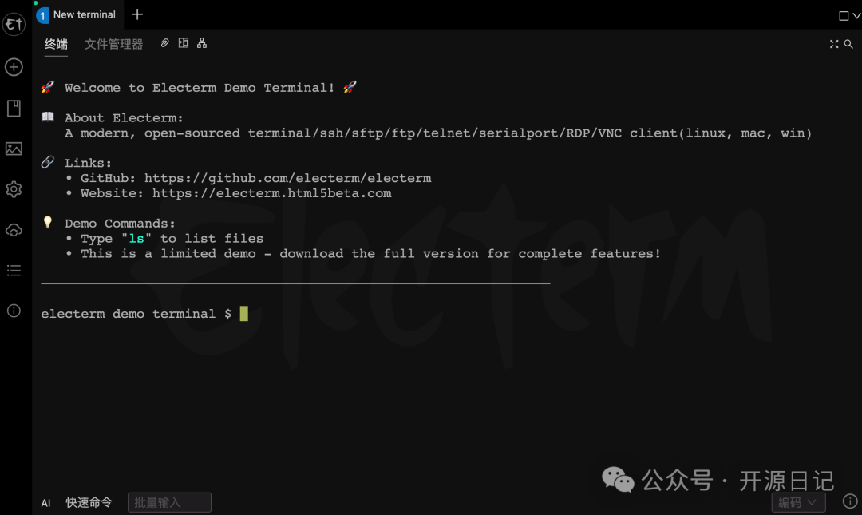Click the about info icon in sidebar
The height and width of the screenshot is (515, 862).
[14, 311]
